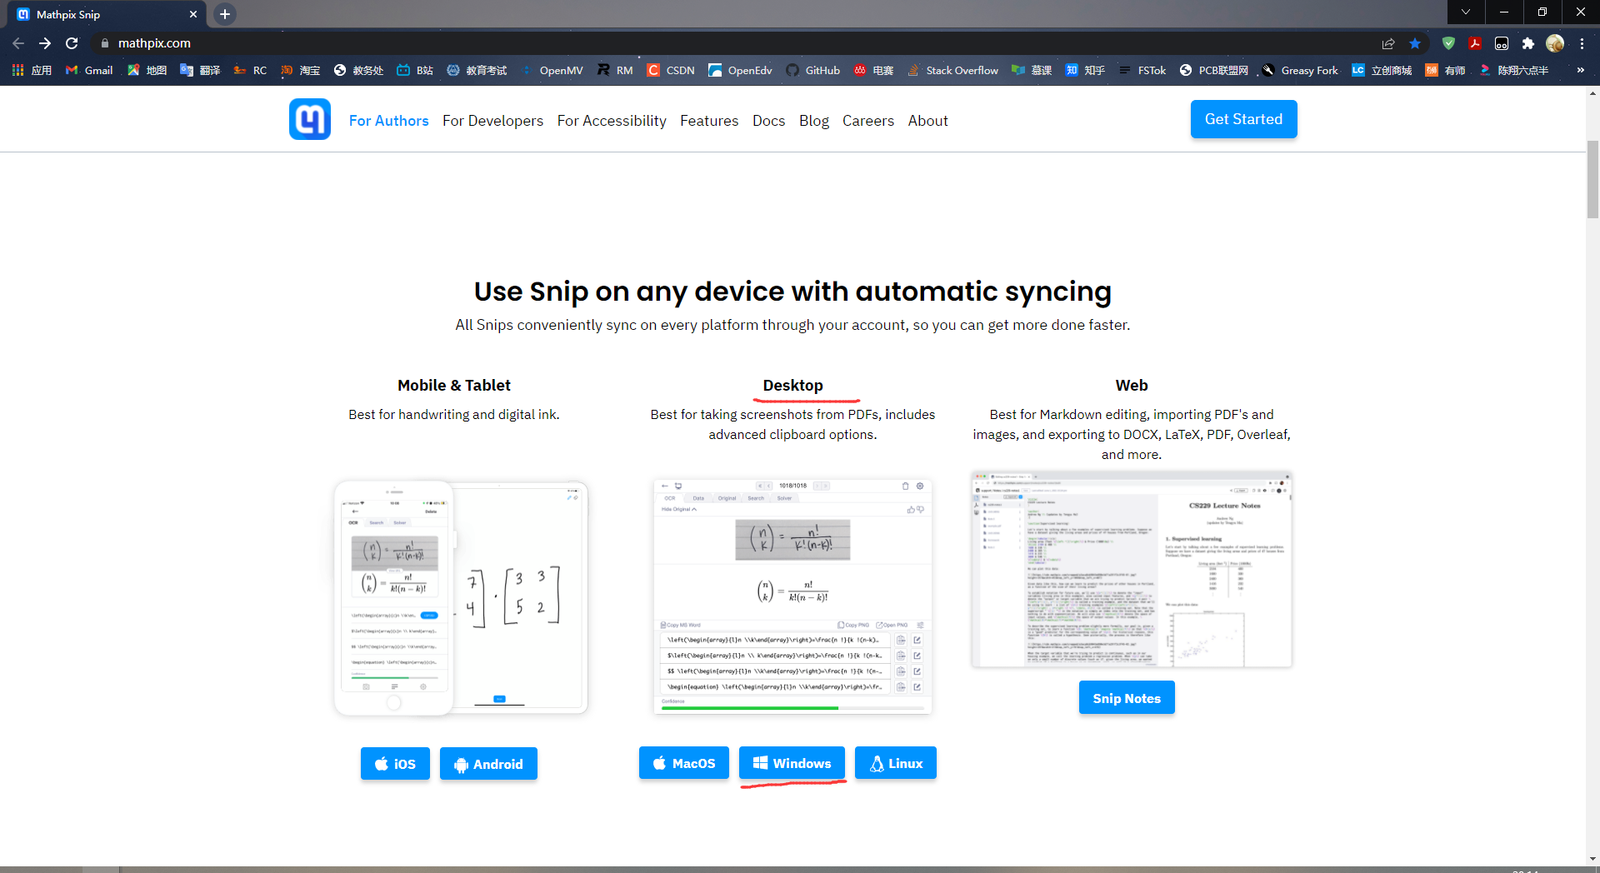This screenshot has width=1600, height=873.
Task: Click the share page icon in address bar
Action: coord(1388,43)
